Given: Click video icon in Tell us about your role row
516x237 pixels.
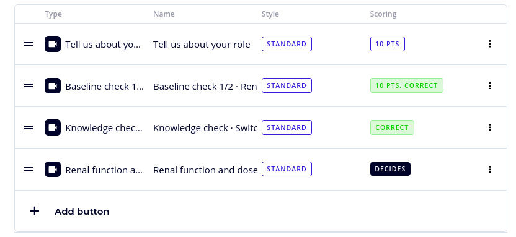Looking at the screenshot, I should [53, 44].
